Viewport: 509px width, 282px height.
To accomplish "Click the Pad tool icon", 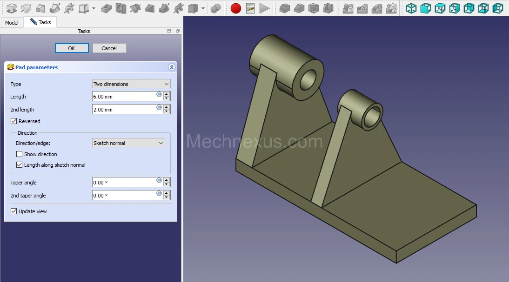I will pos(11,8).
